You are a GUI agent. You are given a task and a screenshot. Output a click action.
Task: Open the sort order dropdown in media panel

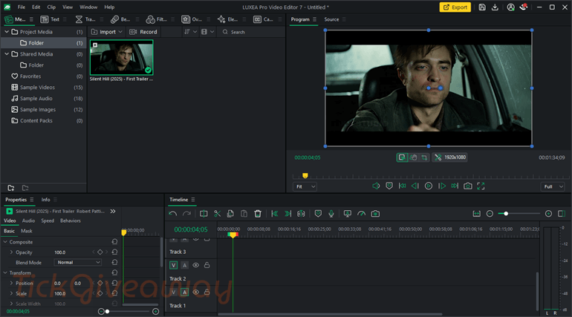(190, 32)
